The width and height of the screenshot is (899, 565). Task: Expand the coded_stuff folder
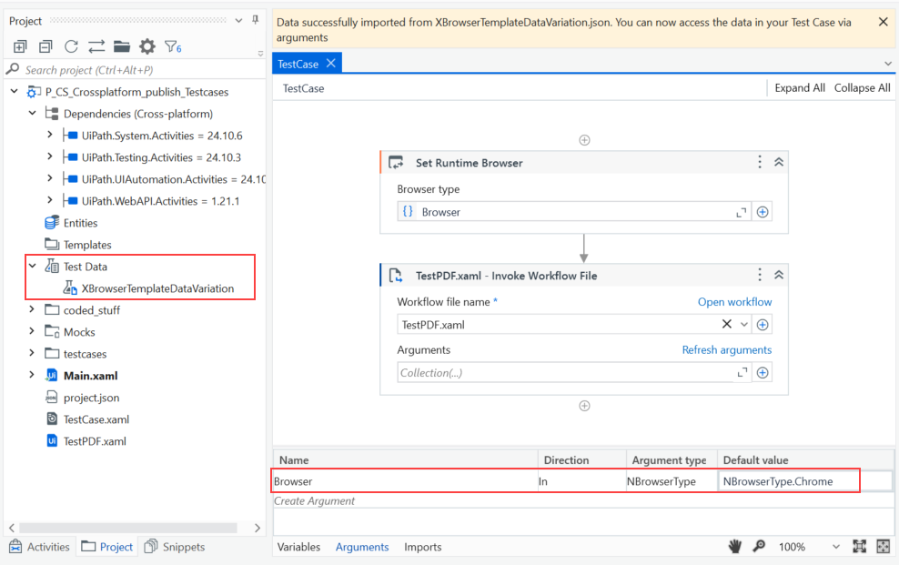click(32, 310)
